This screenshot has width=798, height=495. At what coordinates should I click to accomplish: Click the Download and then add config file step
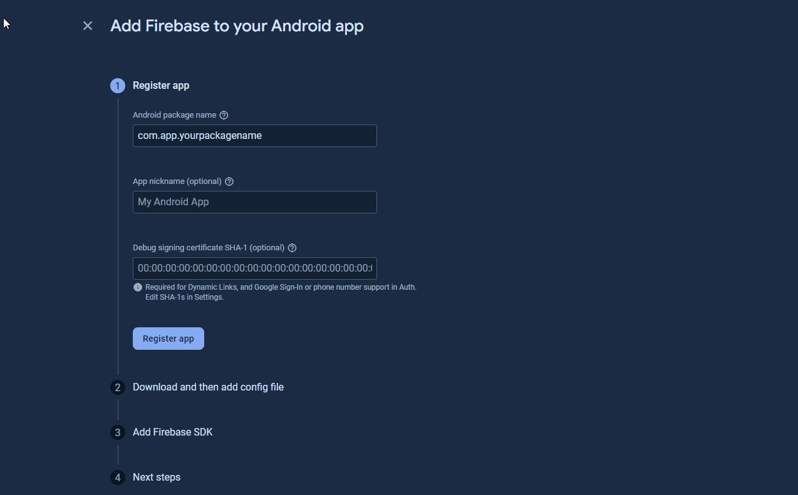click(208, 387)
